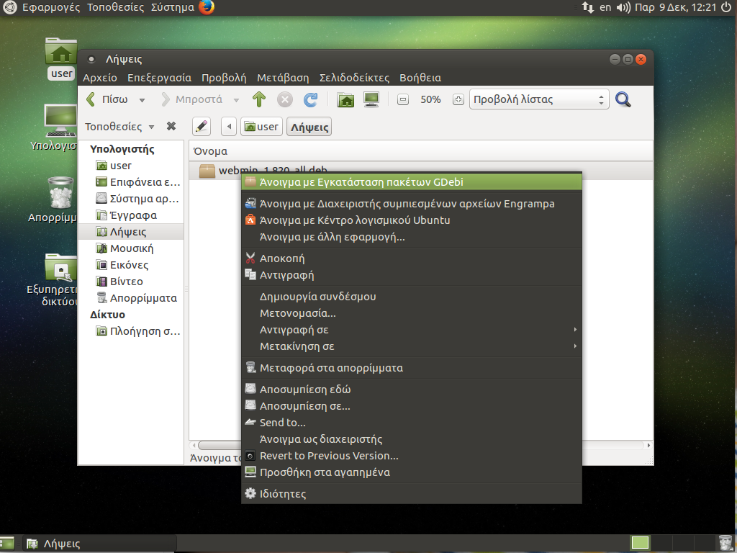Zoom in with the plus icon
The width and height of the screenshot is (737, 553).
pos(458,100)
